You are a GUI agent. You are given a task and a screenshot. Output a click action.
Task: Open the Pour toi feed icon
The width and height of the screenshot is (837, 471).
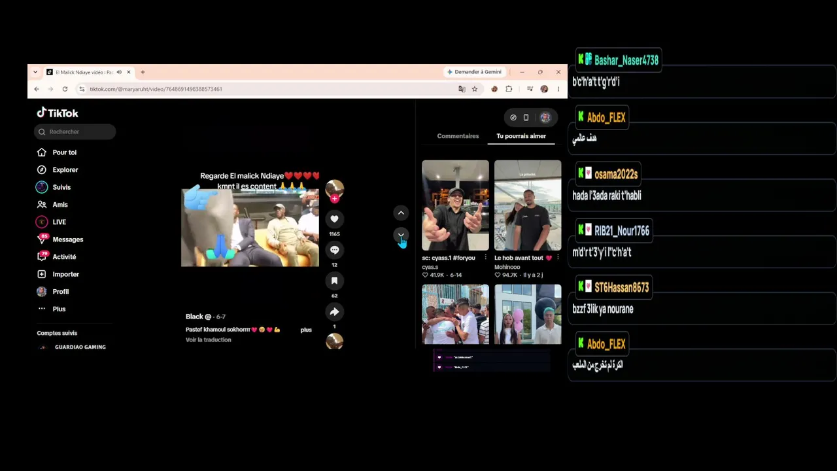(x=42, y=152)
